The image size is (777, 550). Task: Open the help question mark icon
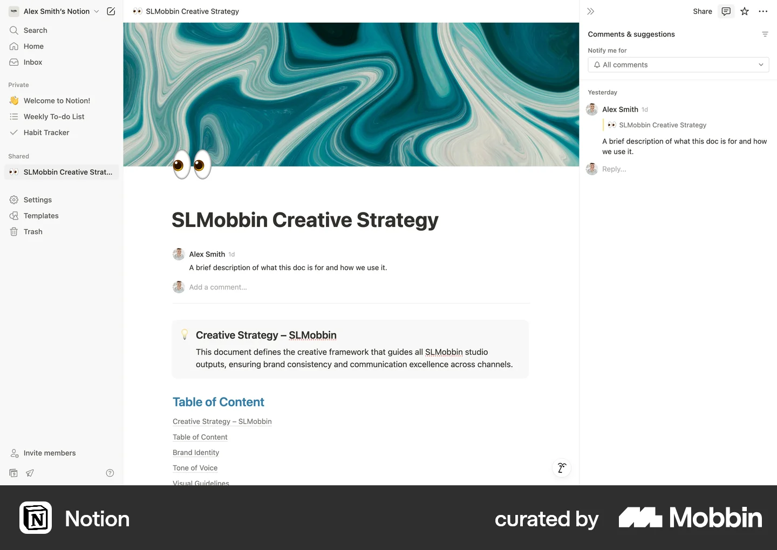click(x=110, y=473)
